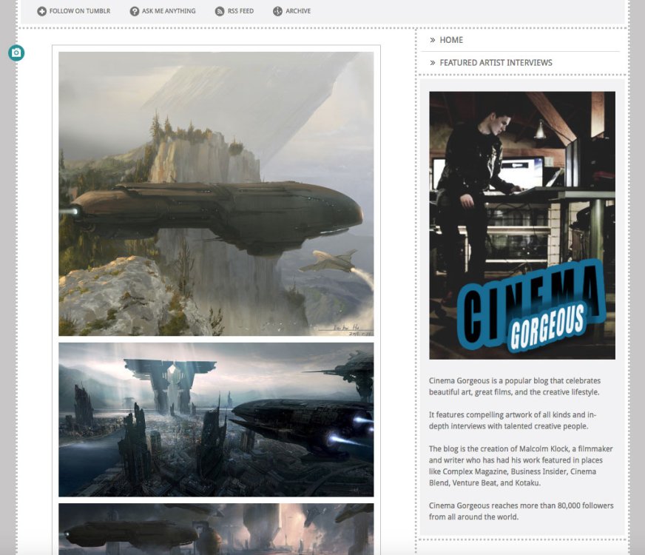Open the partially visible third spaceship artwork

point(216,529)
